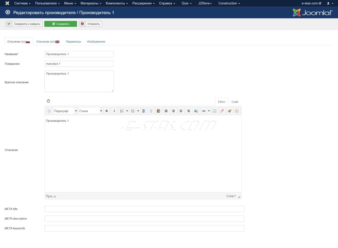Insert a numbered list

pyautogui.click(x=122, y=111)
